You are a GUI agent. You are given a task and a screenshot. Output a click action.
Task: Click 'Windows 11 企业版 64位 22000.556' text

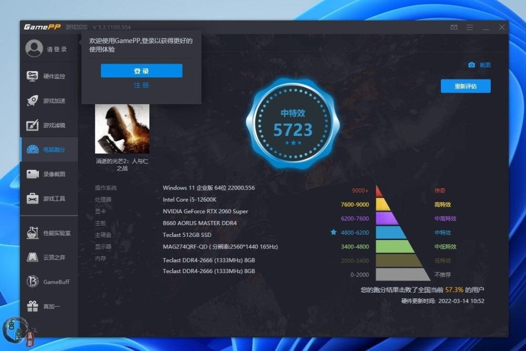[x=209, y=187]
